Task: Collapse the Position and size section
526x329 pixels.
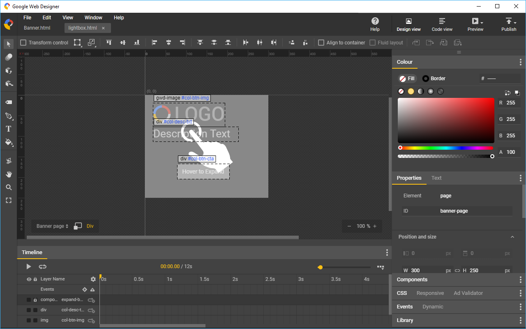Action: tap(512, 237)
